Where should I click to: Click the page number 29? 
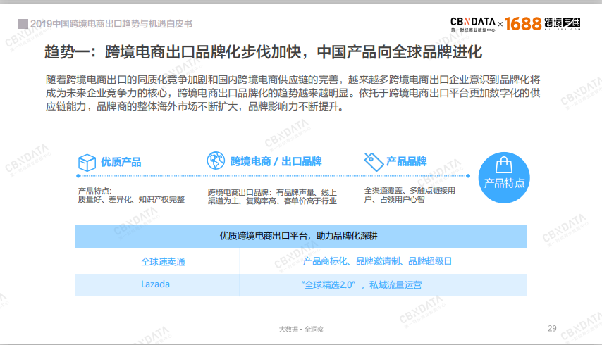pos(552,329)
